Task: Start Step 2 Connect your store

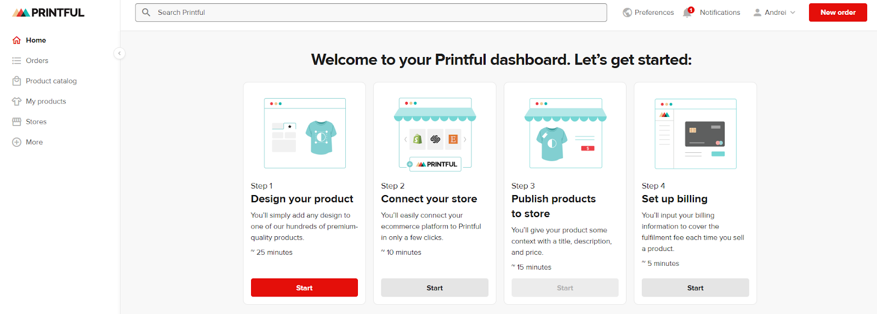Action: click(435, 288)
